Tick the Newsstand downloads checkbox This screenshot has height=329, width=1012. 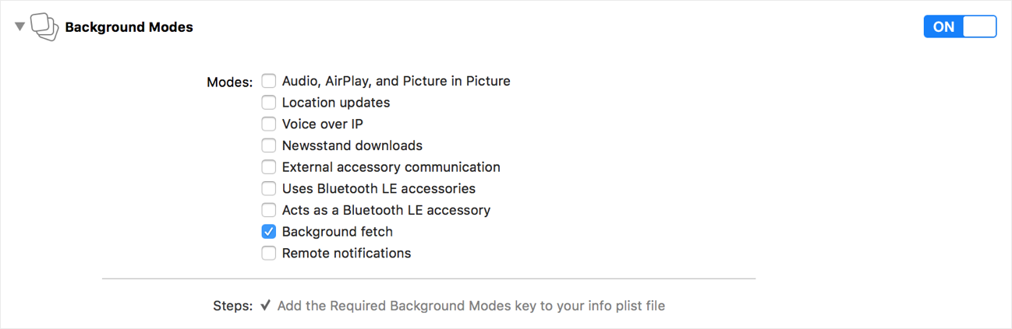tap(269, 145)
